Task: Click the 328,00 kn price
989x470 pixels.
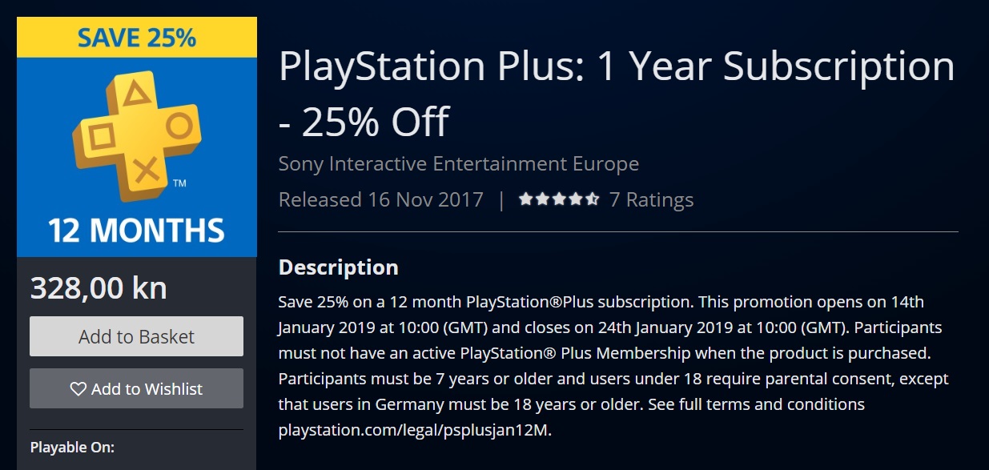Action: pyautogui.click(x=98, y=288)
